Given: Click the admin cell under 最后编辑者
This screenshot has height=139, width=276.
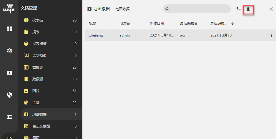Looking at the screenshot, I should click(185, 35).
